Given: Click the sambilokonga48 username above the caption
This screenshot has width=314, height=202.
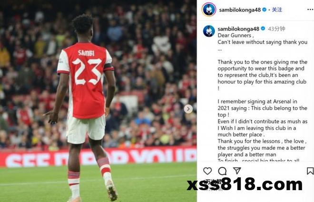Looking at the screenshot, I should click(238, 29).
